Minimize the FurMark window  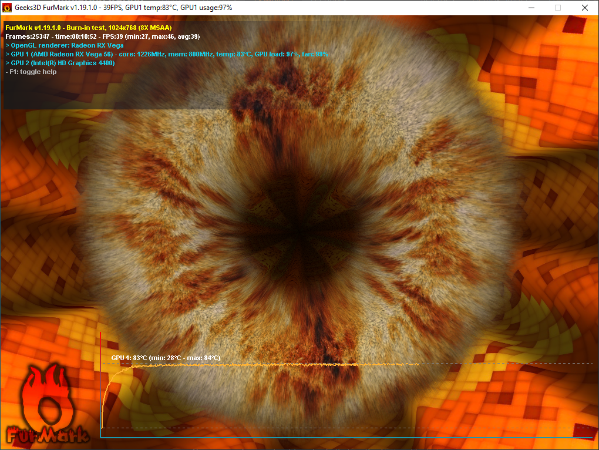pos(531,8)
